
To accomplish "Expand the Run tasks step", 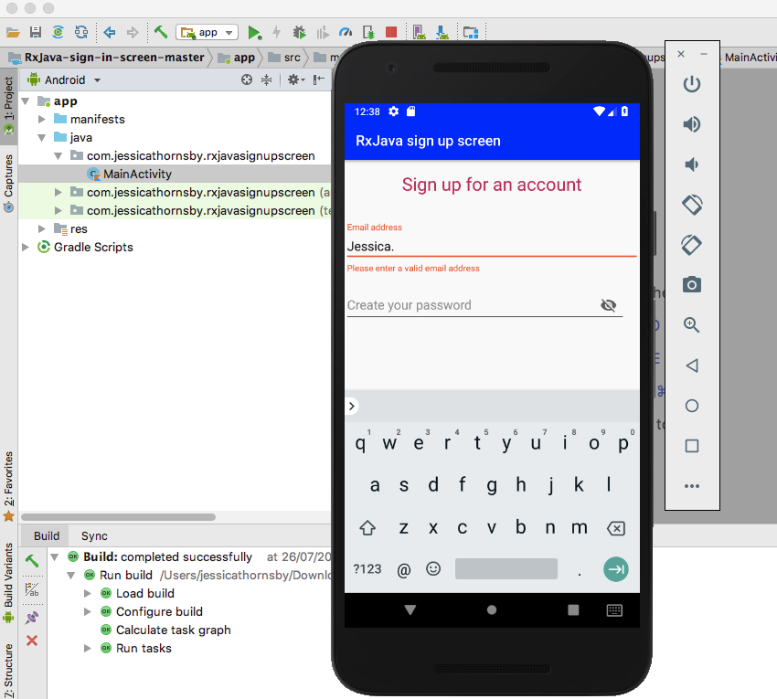I will 88,649.
